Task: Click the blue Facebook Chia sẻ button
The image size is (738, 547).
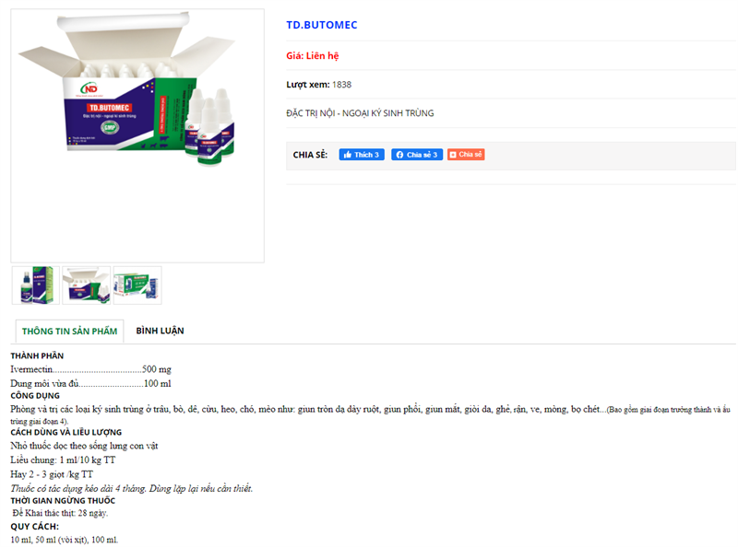Action: (417, 155)
